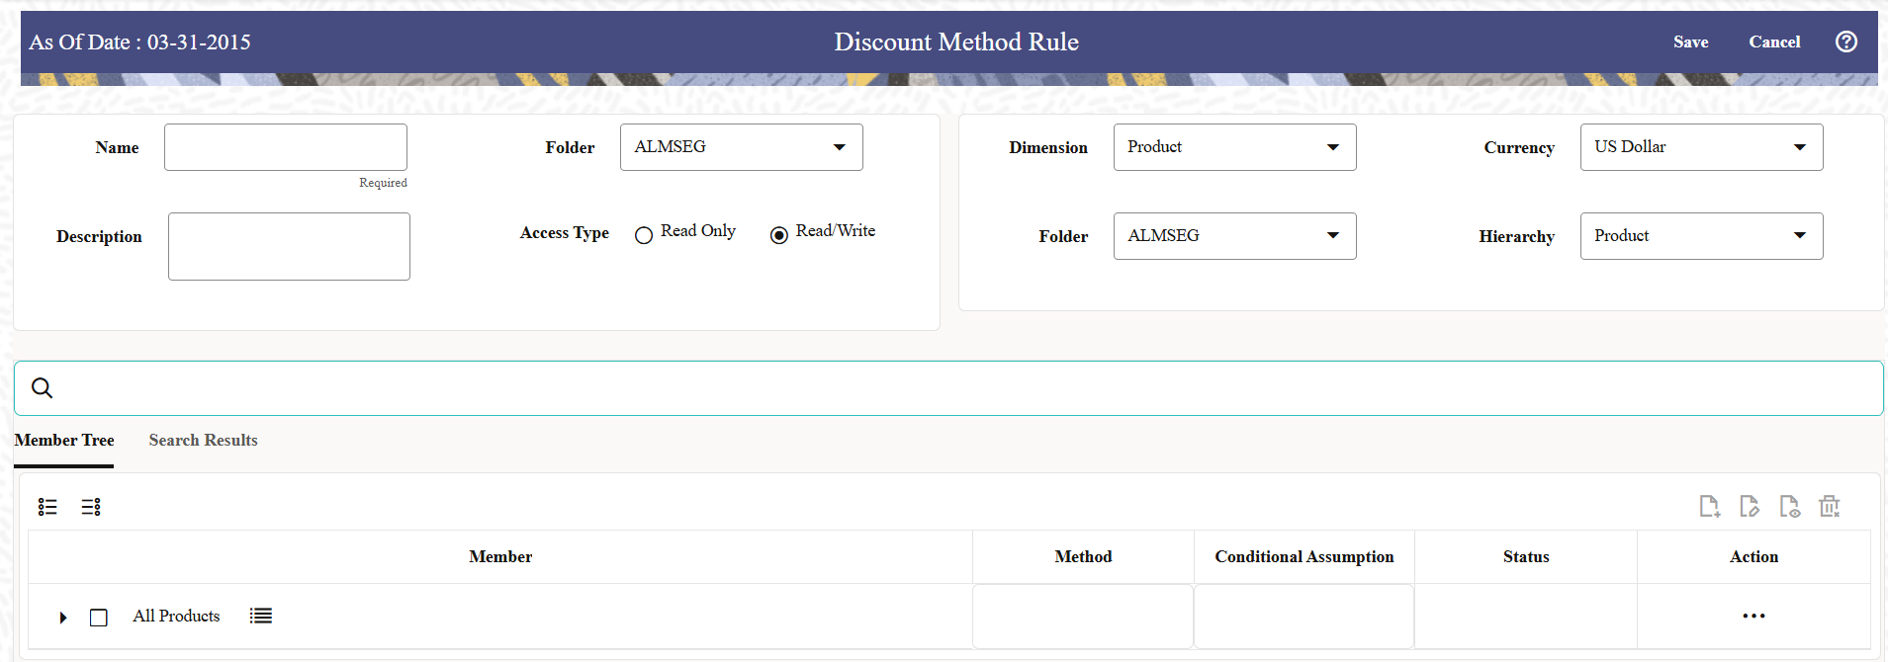Open the Currency dropdown US Dollar

click(1701, 147)
